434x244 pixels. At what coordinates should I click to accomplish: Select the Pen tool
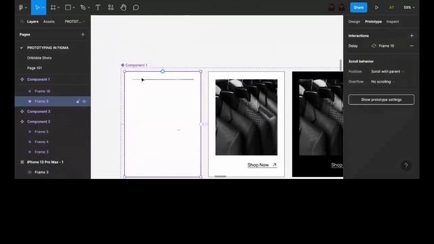83,7
